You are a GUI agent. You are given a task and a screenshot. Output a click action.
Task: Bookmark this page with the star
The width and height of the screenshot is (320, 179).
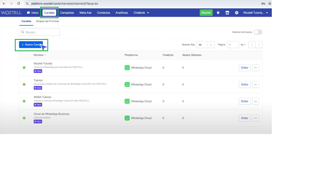coord(270,3)
